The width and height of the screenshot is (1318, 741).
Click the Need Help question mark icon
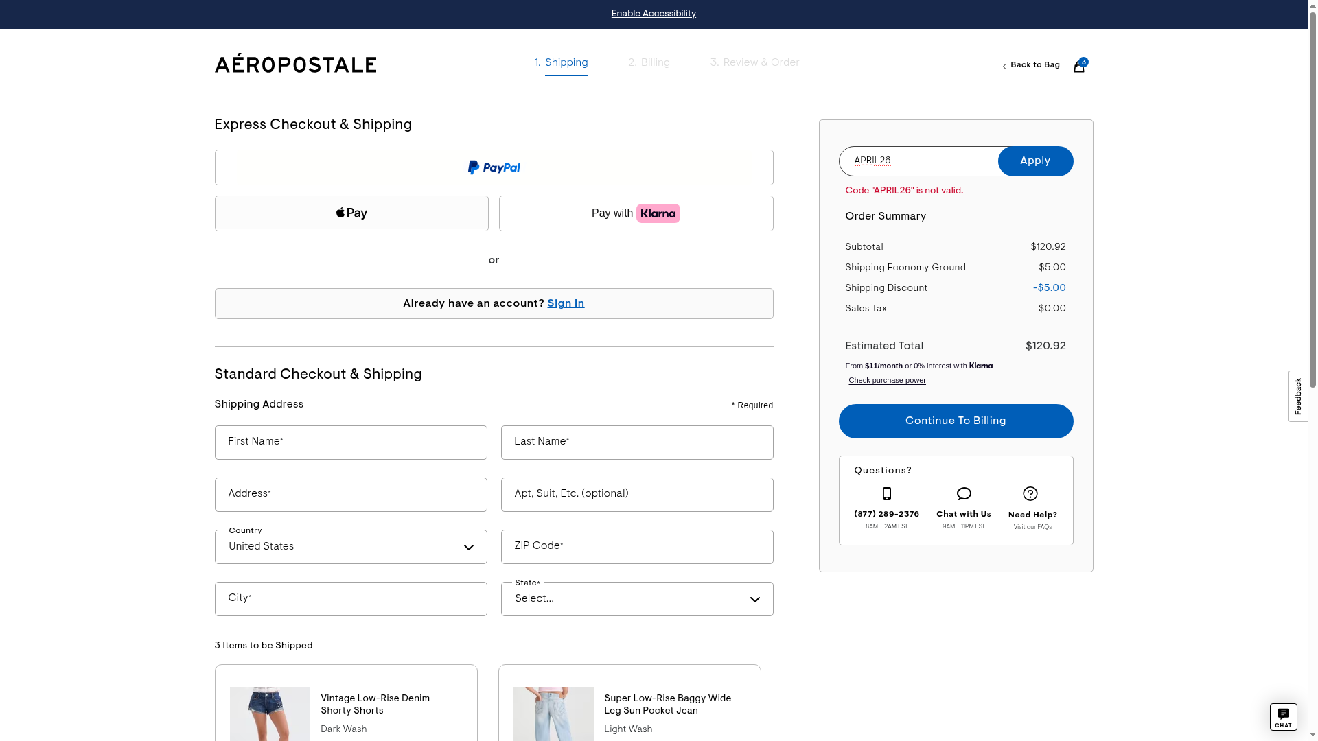[1030, 494]
